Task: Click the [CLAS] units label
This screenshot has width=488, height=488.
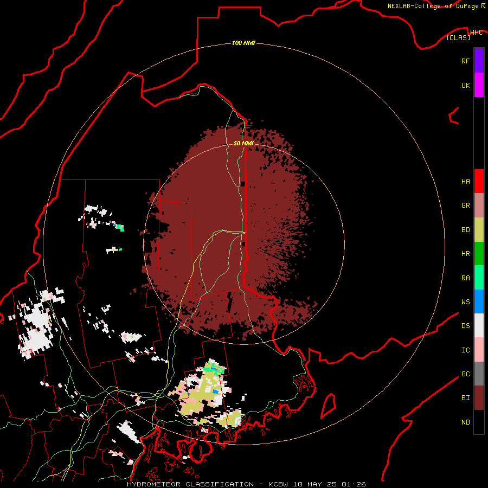Action: click(x=458, y=38)
